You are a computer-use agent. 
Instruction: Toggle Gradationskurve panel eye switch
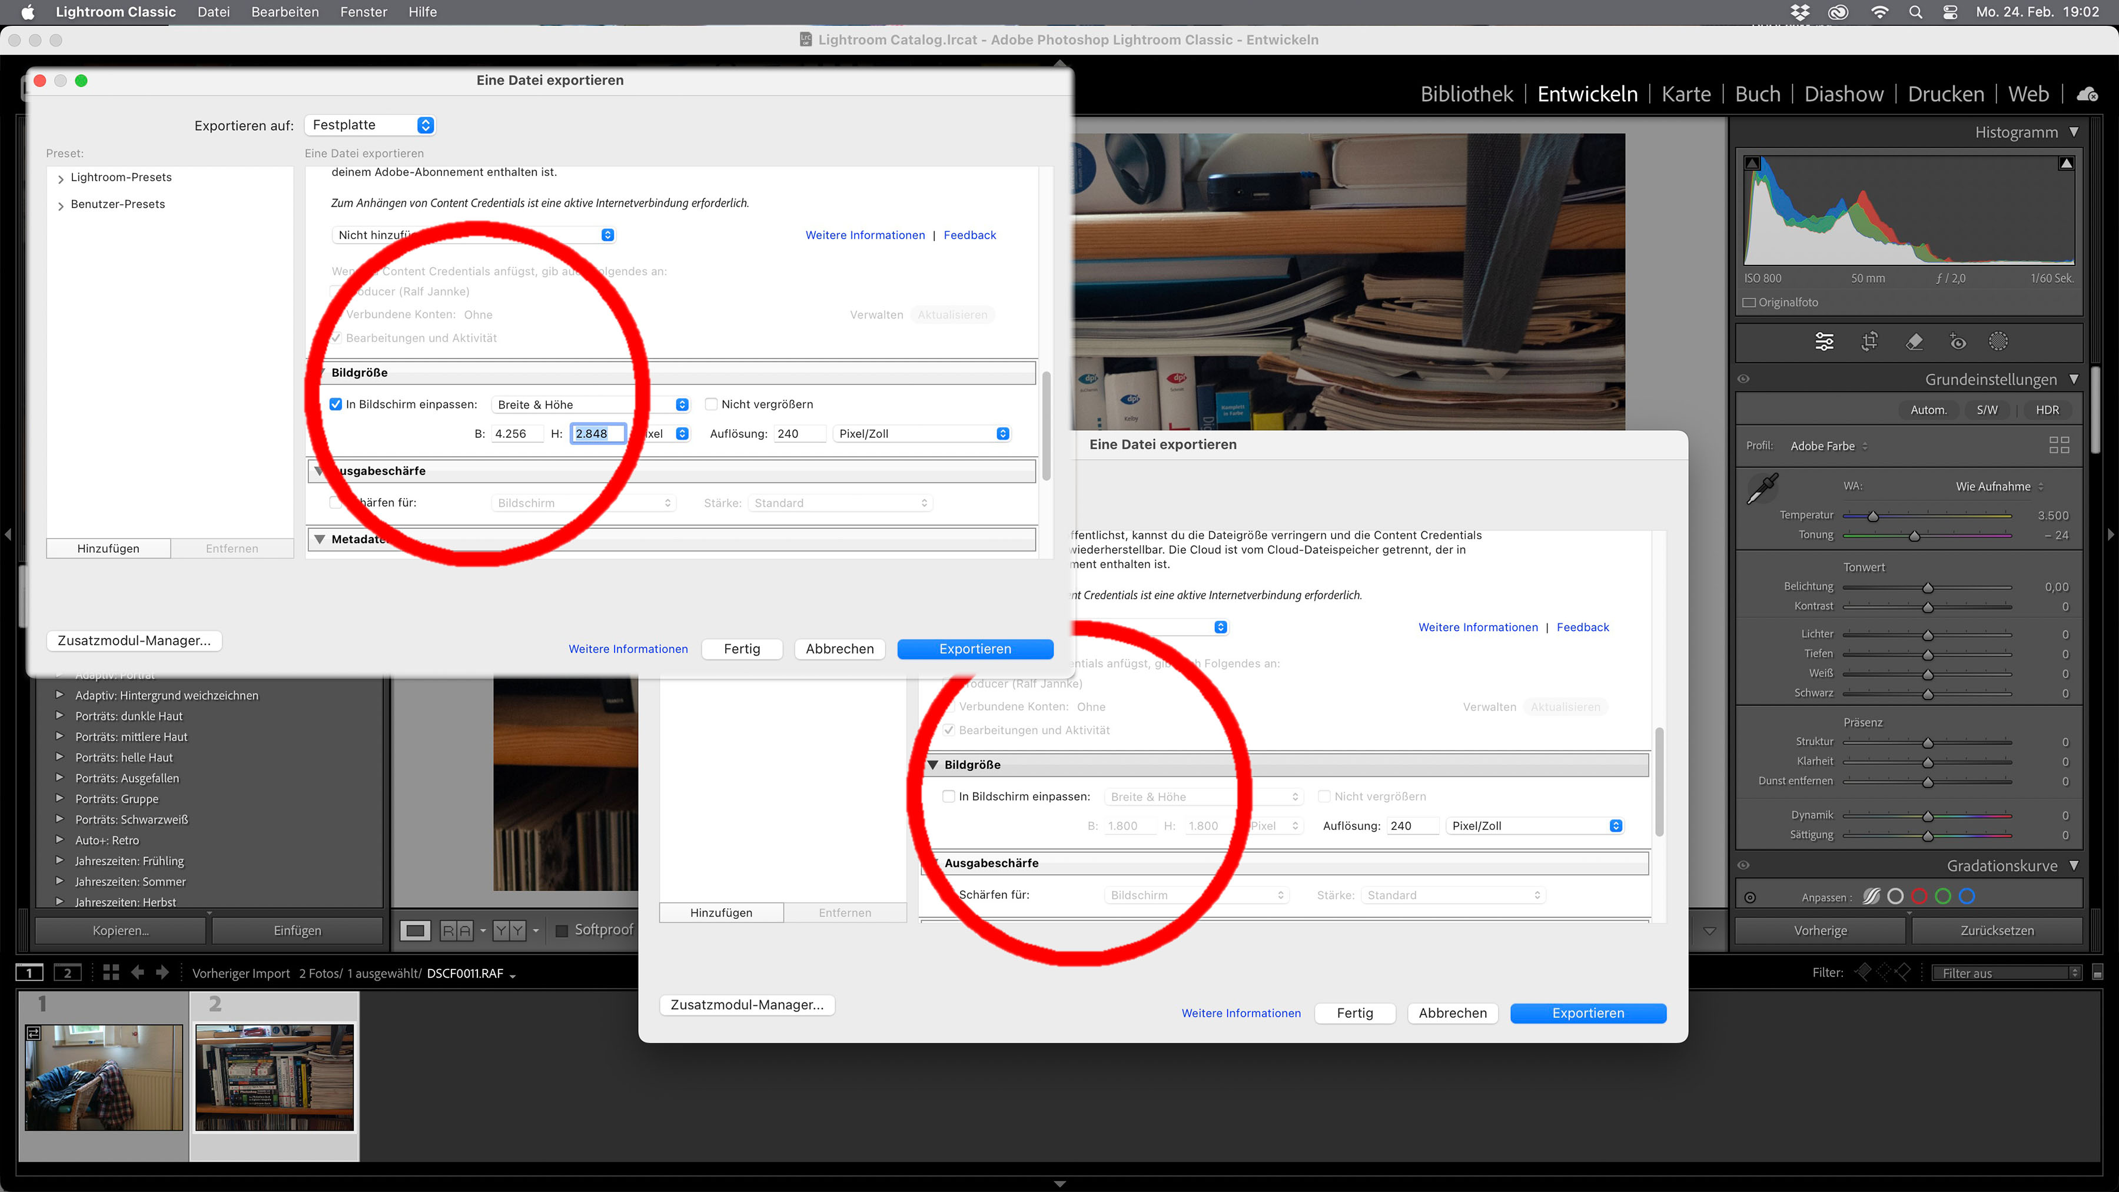(1743, 865)
